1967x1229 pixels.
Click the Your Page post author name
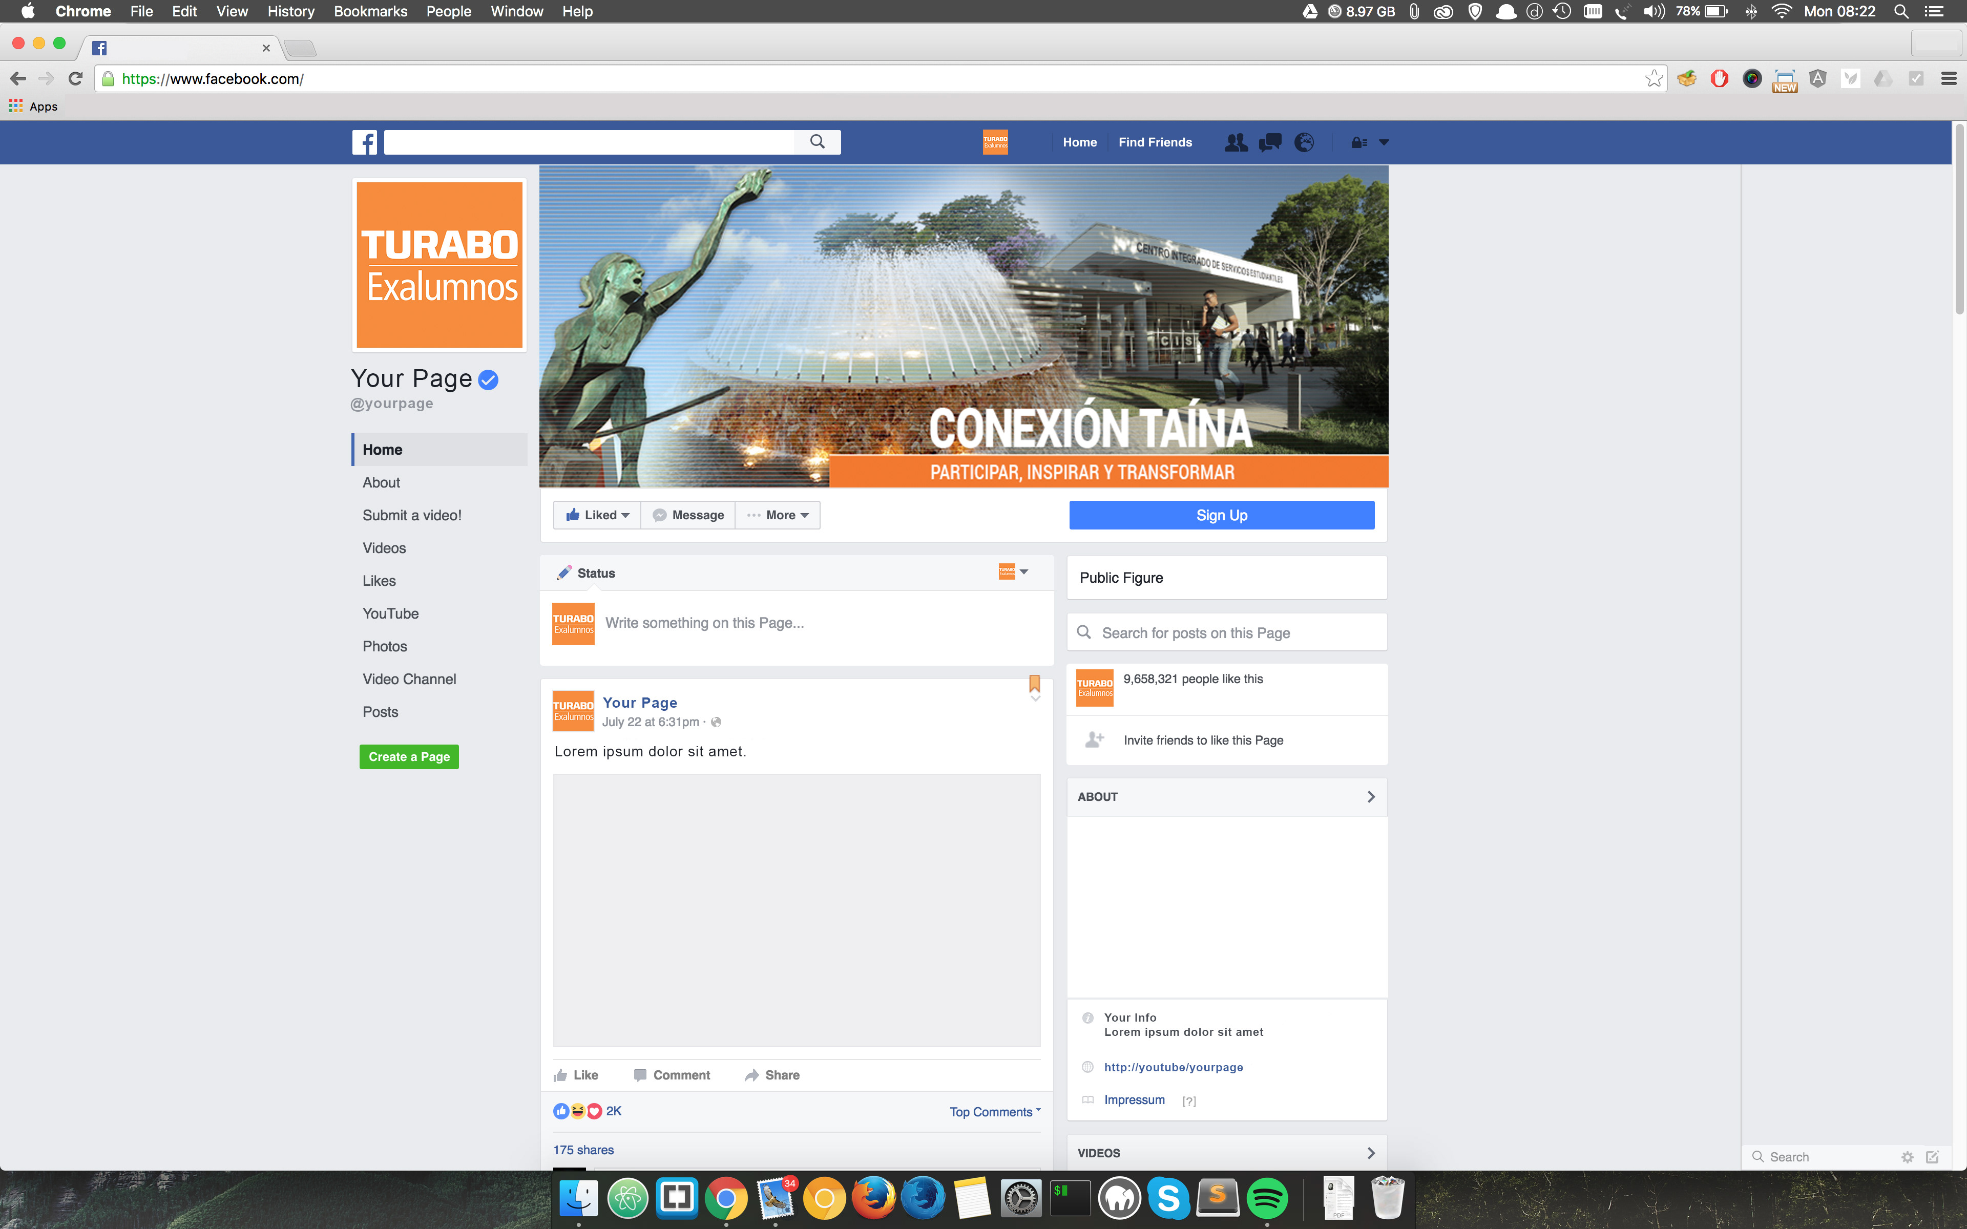(640, 703)
